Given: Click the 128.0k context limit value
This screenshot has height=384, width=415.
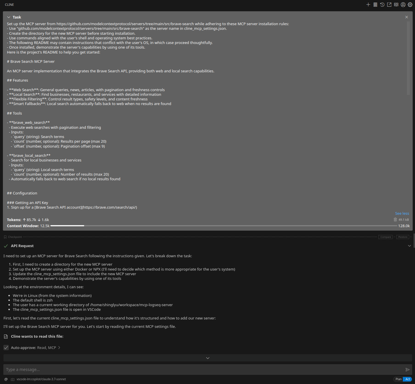Looking at the screenshot, I should click(404, 226).
